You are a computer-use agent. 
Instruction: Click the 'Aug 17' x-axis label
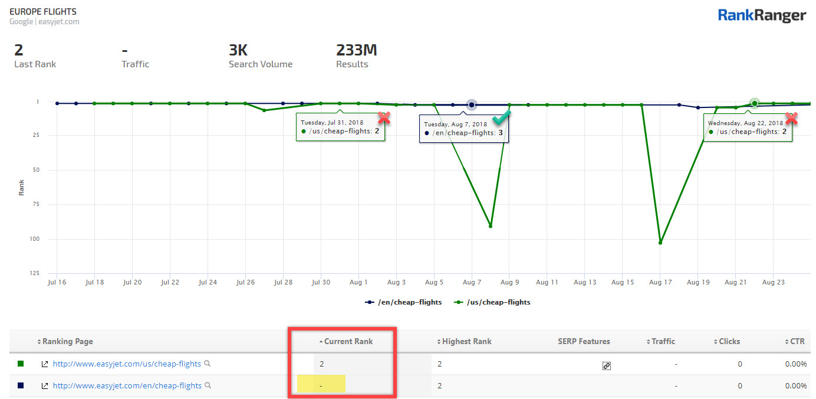click(x=660, y=282)
